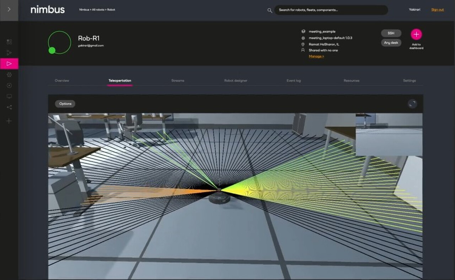Click the Options button

coord(65,104)
